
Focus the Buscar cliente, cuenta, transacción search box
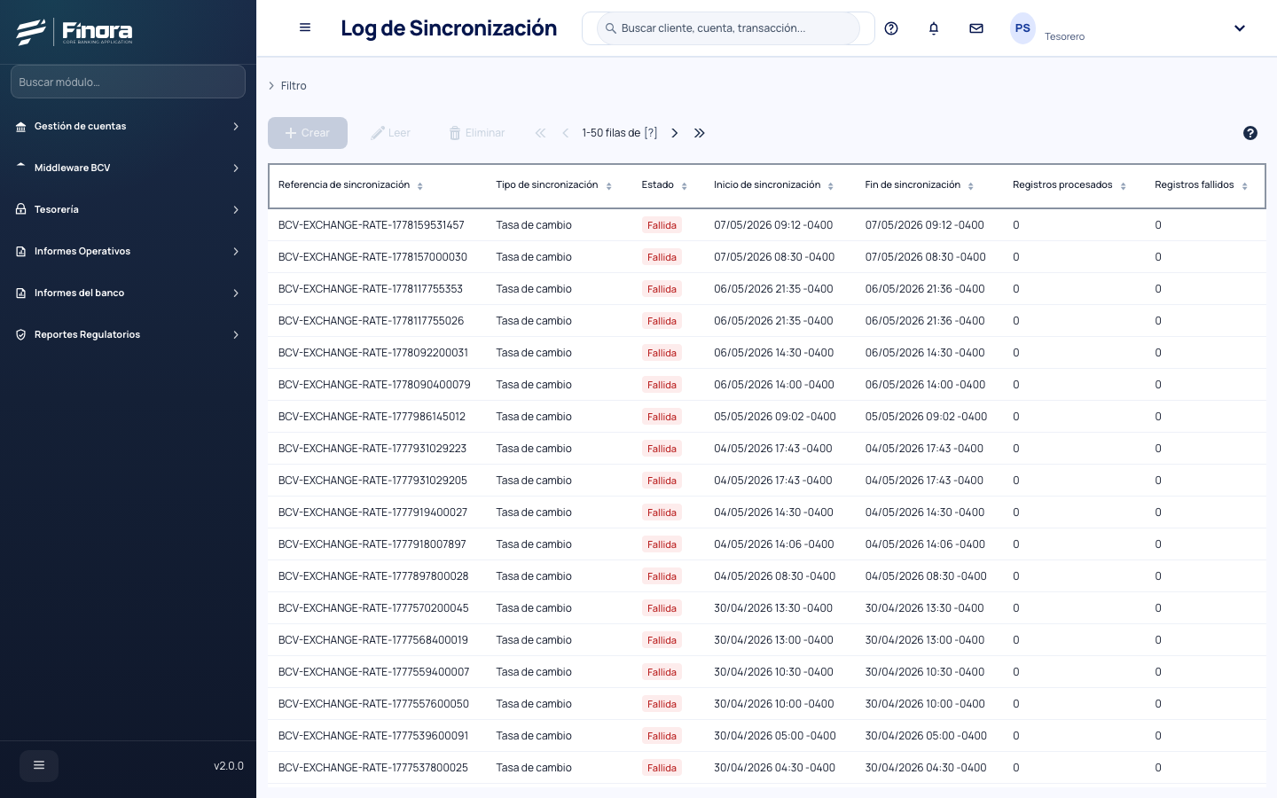point(728,28)
